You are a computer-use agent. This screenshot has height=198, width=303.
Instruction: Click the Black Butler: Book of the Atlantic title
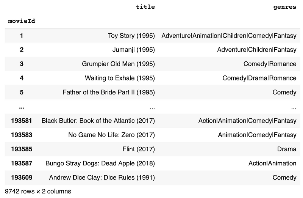coord(98,121)
